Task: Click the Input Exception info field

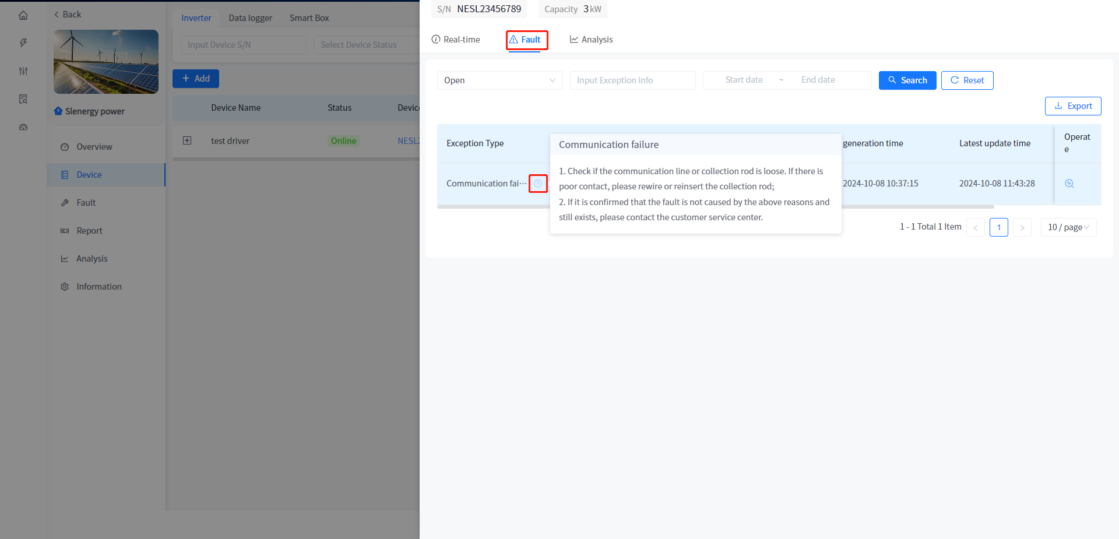Action: [x=632, y=80]
